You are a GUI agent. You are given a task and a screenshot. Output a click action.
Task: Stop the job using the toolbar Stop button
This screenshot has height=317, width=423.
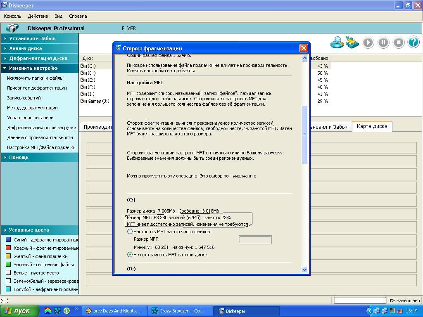pos(399,43)
